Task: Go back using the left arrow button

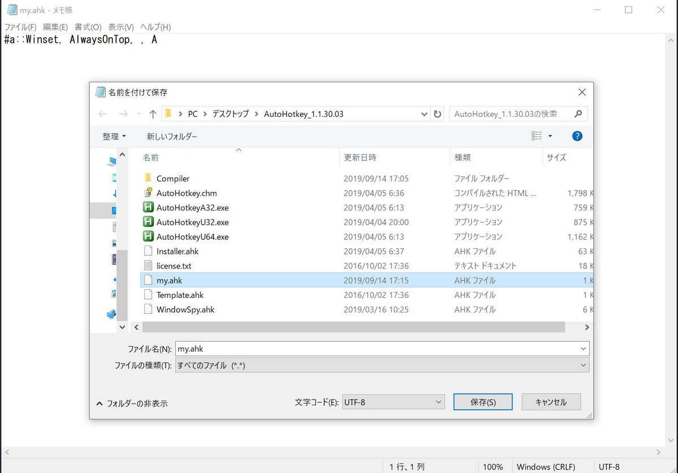Action: point(102,114)
